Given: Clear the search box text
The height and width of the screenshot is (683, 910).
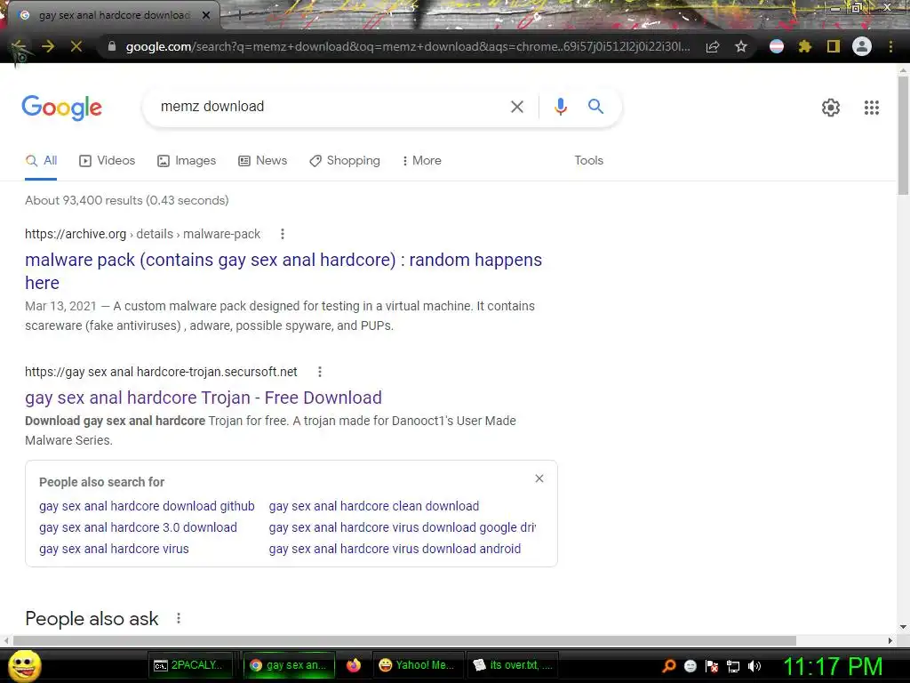Looking at the screenshot, I should click(516, 107).
